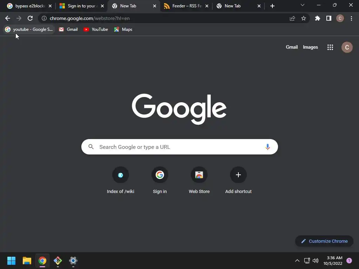The height and width of the screenshot is (269, 359).
Task: Open Settings gear in taskbar
Action: [x=73, y=261]
